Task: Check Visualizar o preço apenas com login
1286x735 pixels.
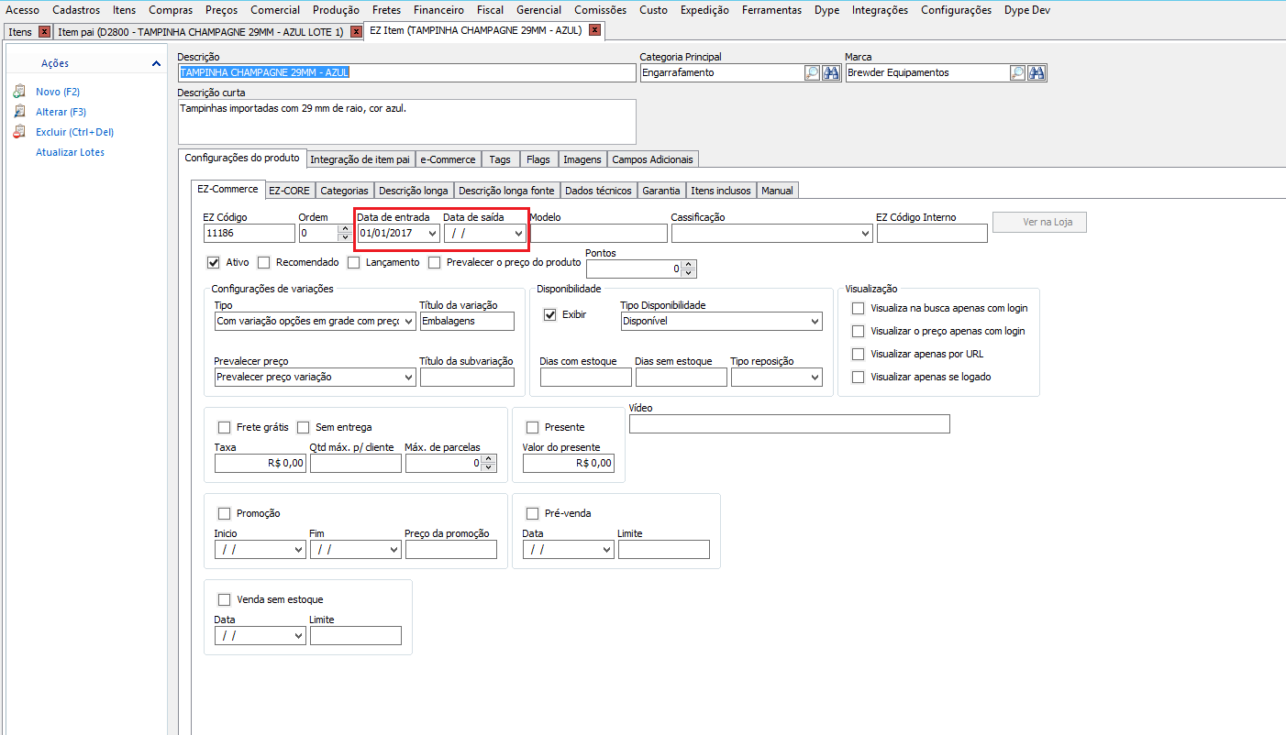Action: coord(859,331)
